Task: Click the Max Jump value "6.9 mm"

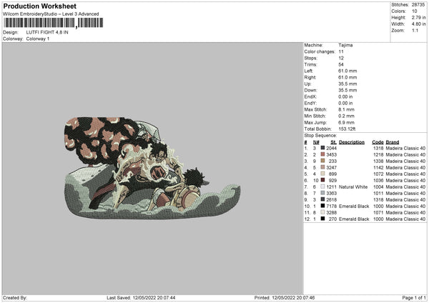Action: [x=346, y=122]
